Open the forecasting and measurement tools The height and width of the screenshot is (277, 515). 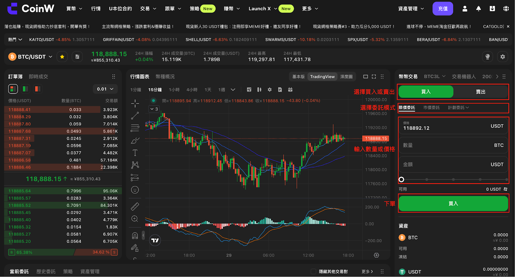135,177
